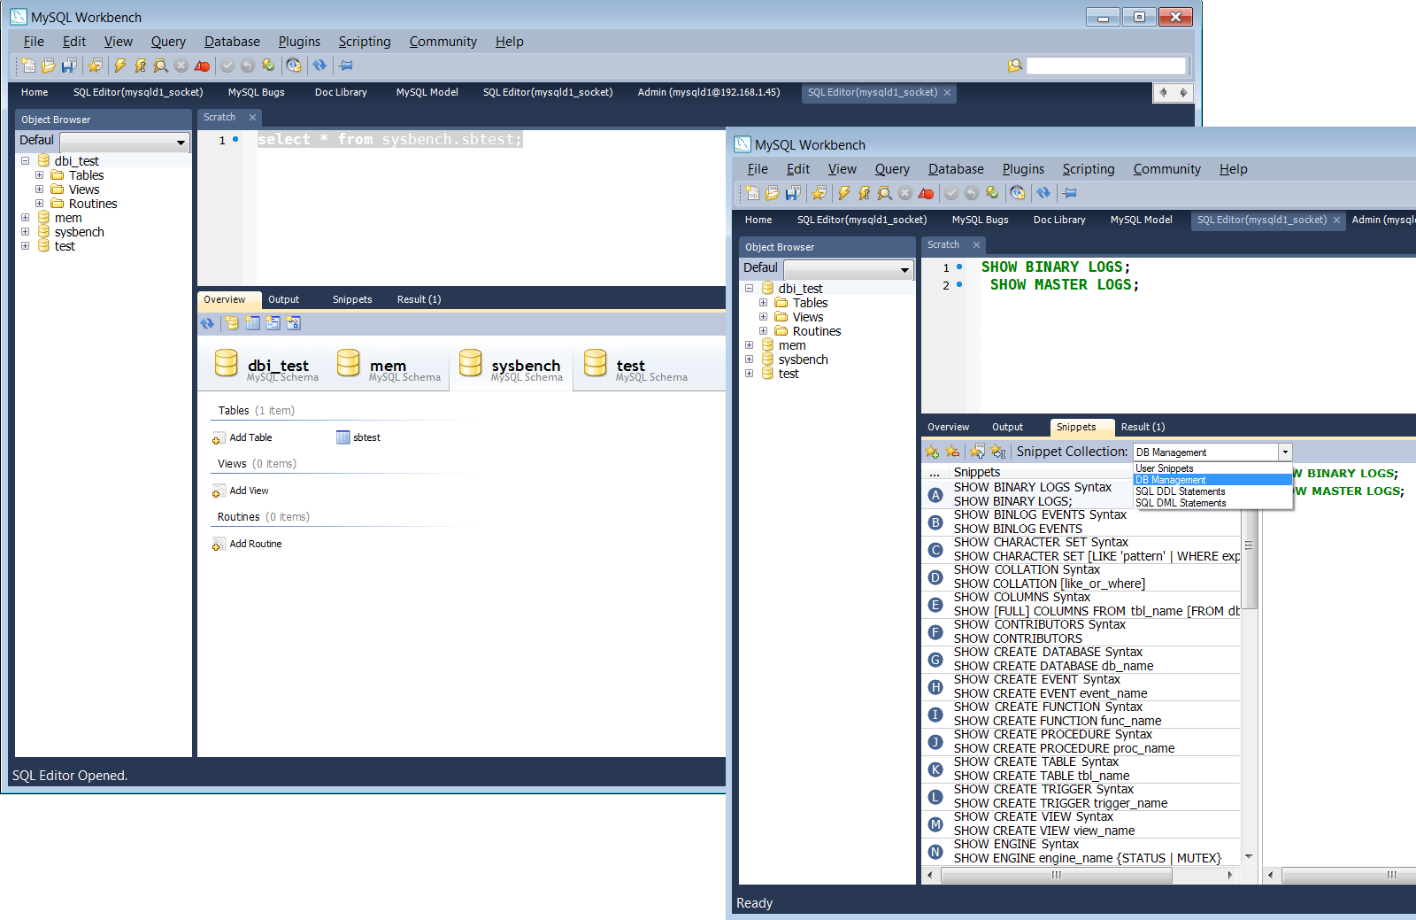Open Default schema dropdown in front window
Viewport: 1416px width, 920px height.
[x=849, y=269]
